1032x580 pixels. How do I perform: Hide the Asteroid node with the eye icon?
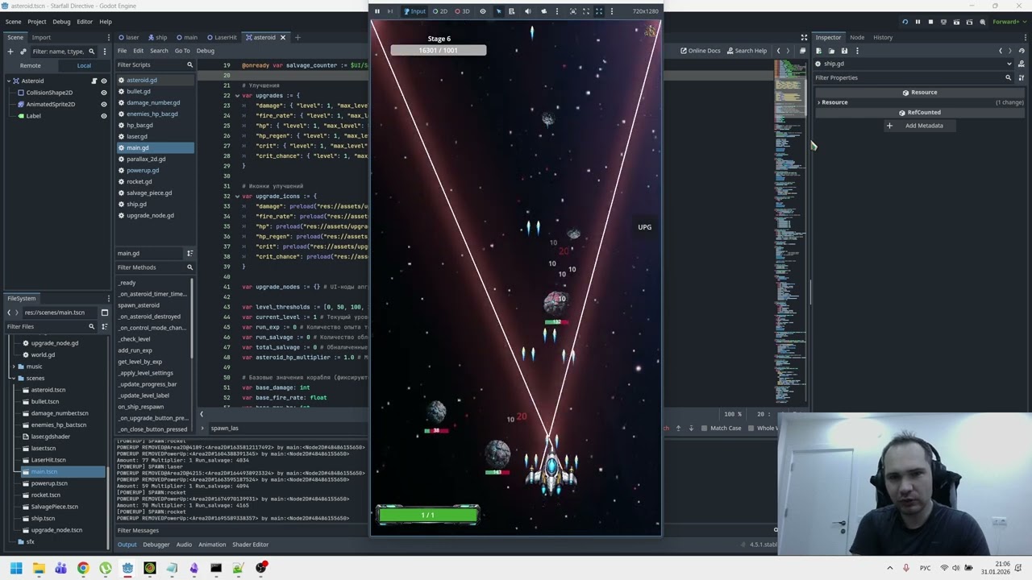click(103, 81)
